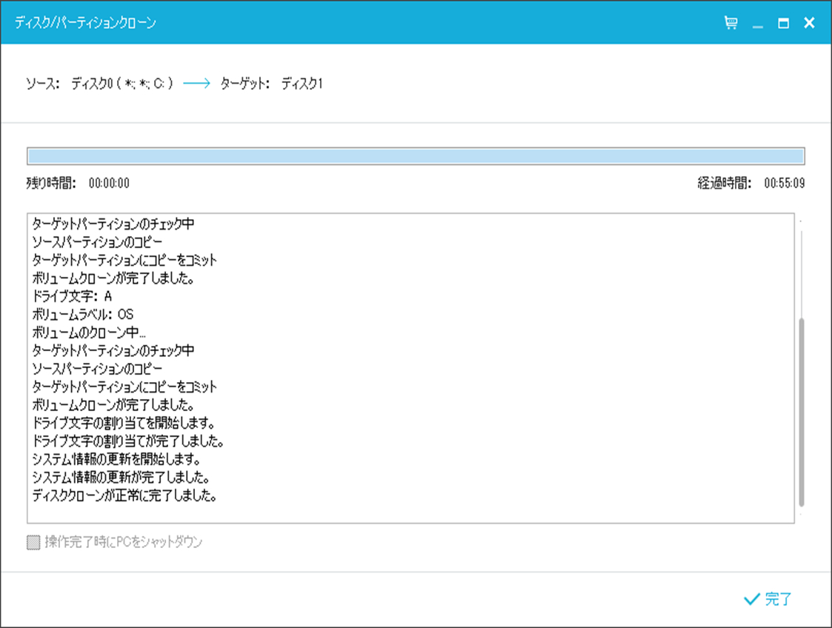The width and height of the screenshot is (832, 628).
Task: Select log line ドライブ文字の割り当てが完了しました。
Action: click(128, 441)
